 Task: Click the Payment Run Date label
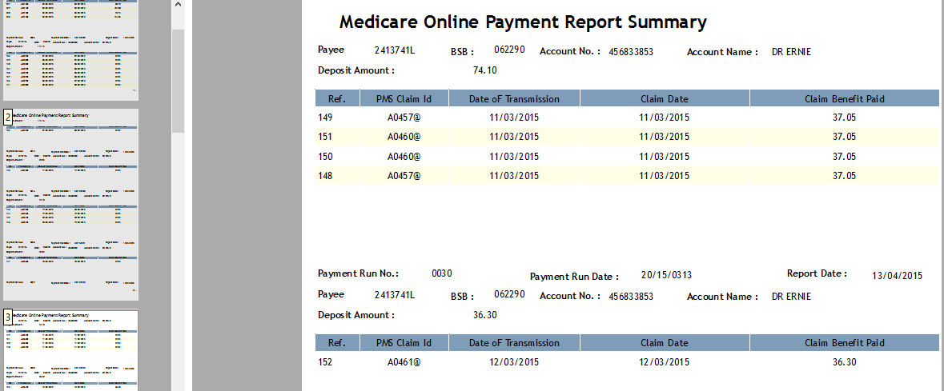click(x=574, y=277)
